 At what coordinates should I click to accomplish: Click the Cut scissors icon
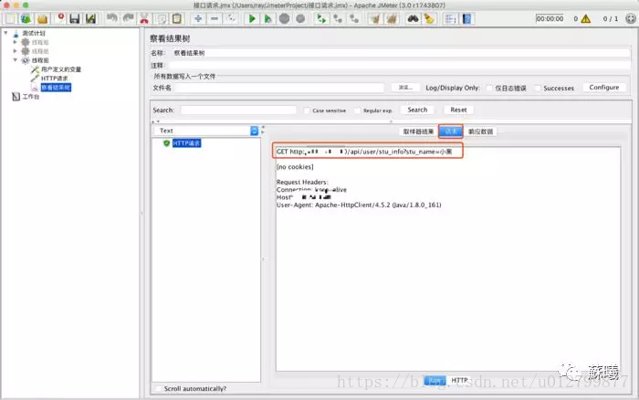[144, 19]
